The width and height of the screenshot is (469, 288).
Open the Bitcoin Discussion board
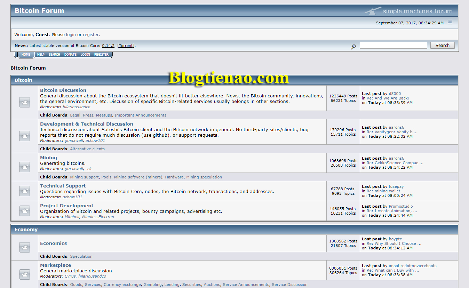pos(63,90)
